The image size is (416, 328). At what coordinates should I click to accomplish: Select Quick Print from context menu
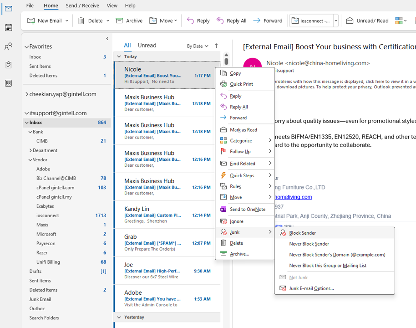point(241,84)
